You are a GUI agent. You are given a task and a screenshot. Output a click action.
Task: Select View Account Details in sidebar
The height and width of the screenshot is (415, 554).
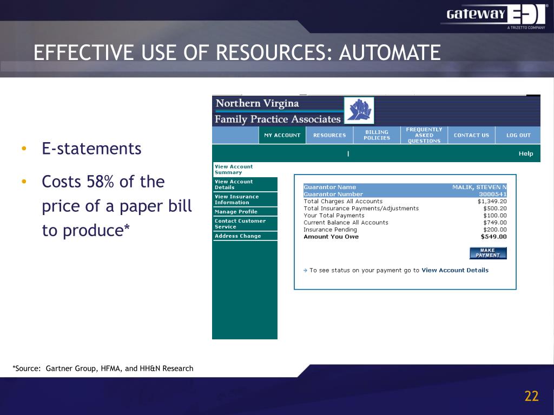[245, 185]
